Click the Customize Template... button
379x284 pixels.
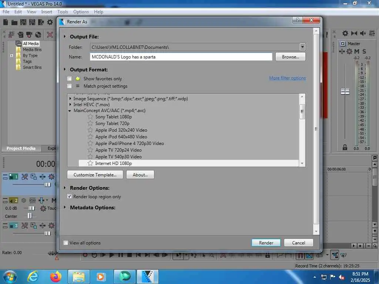pyautogui.click(x=95, y=175)
